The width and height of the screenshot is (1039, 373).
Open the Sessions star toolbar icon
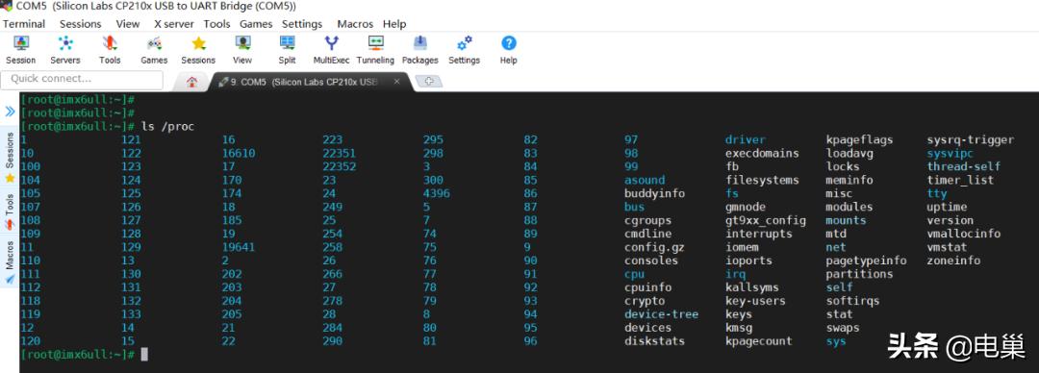coord(198,50)
